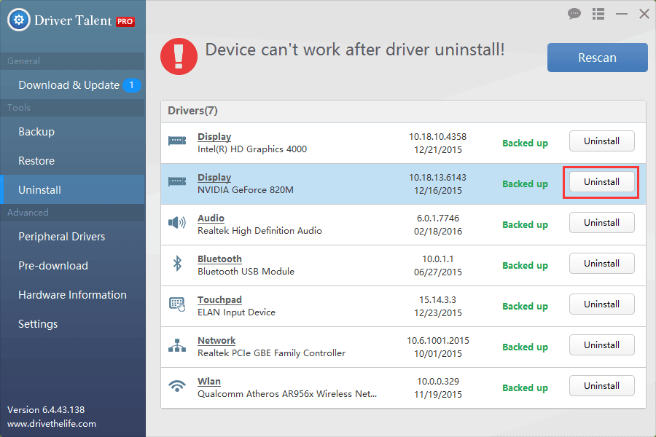
Task: Click the Network topology icon
Action: [177, 345]
